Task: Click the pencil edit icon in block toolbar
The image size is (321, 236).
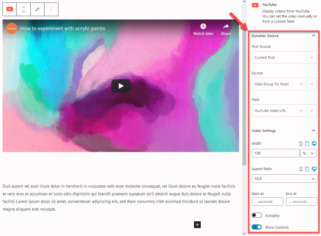Action: 37,9
